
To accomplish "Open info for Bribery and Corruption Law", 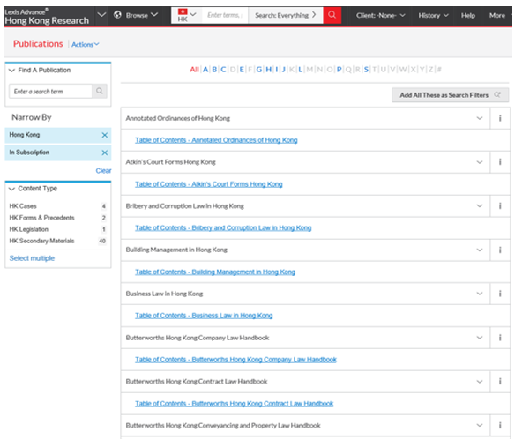I will [500, 206].
